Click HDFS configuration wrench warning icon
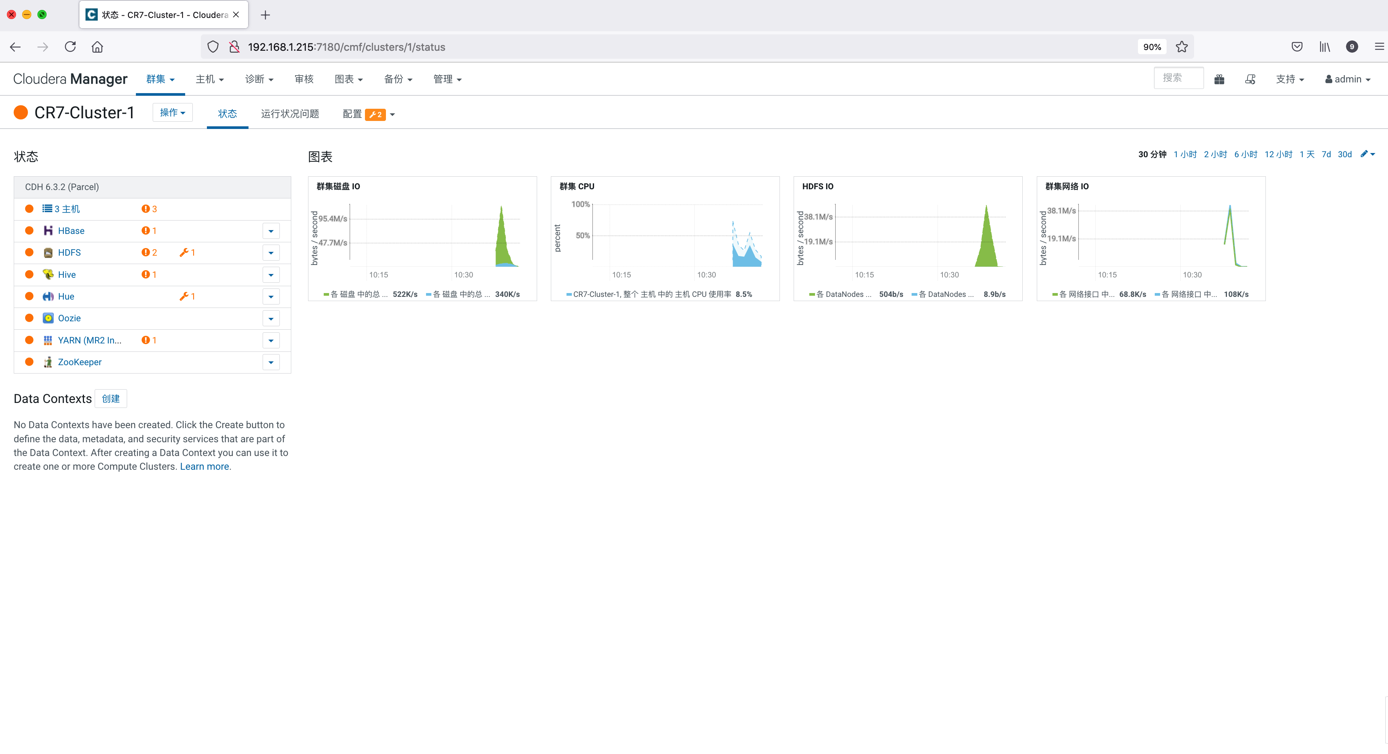 [x=184, y=253]
